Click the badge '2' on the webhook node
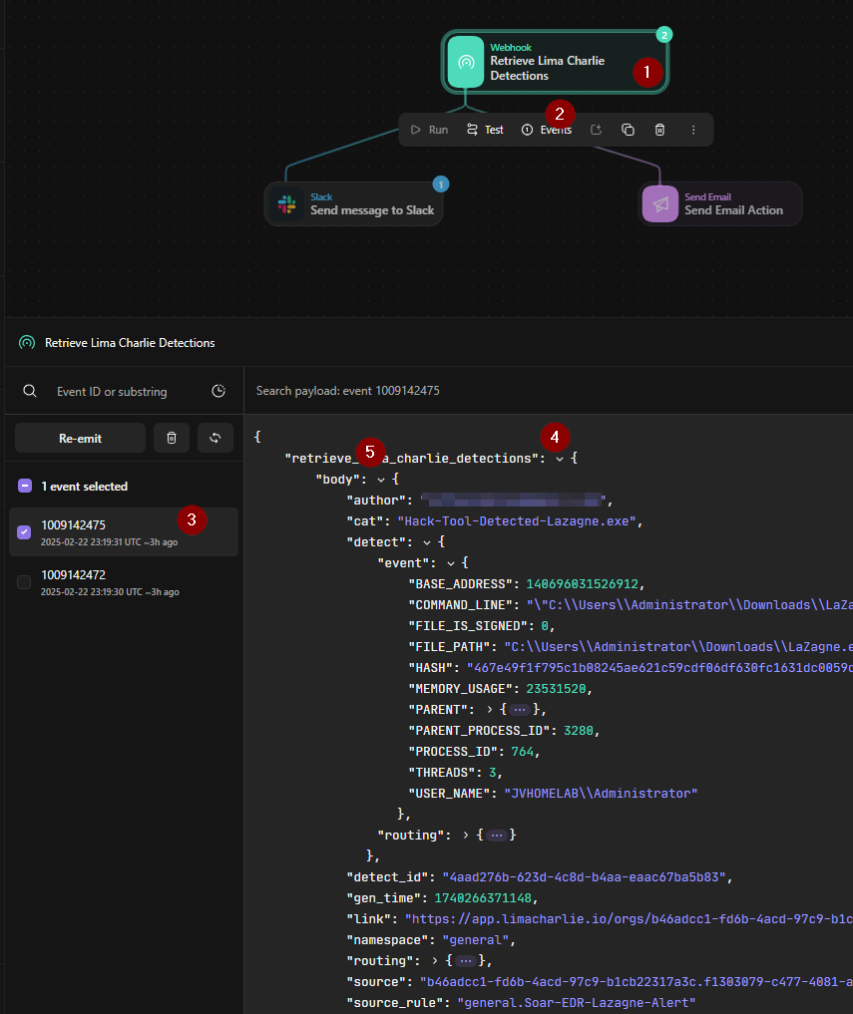The height and width of the screenshot is (1014, 853). click(664, 35)
